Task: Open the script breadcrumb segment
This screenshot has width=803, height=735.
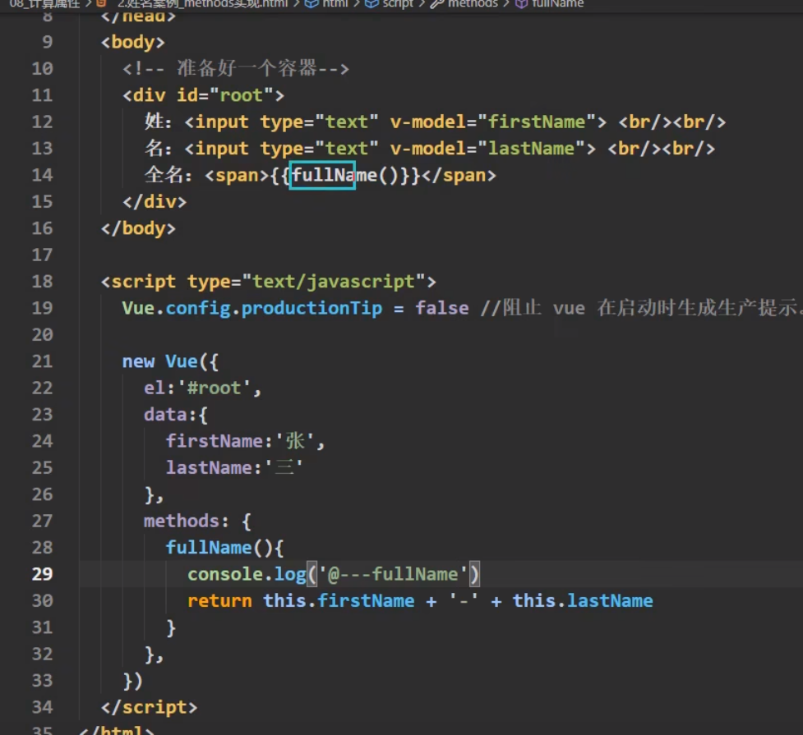Action: click(x=389, y=3)
